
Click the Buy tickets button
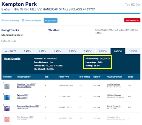[x=51, y=20]
